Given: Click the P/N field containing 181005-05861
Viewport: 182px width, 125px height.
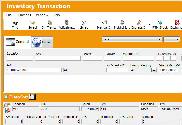Looking at the screenshot, I should click(x=34, y=70).
